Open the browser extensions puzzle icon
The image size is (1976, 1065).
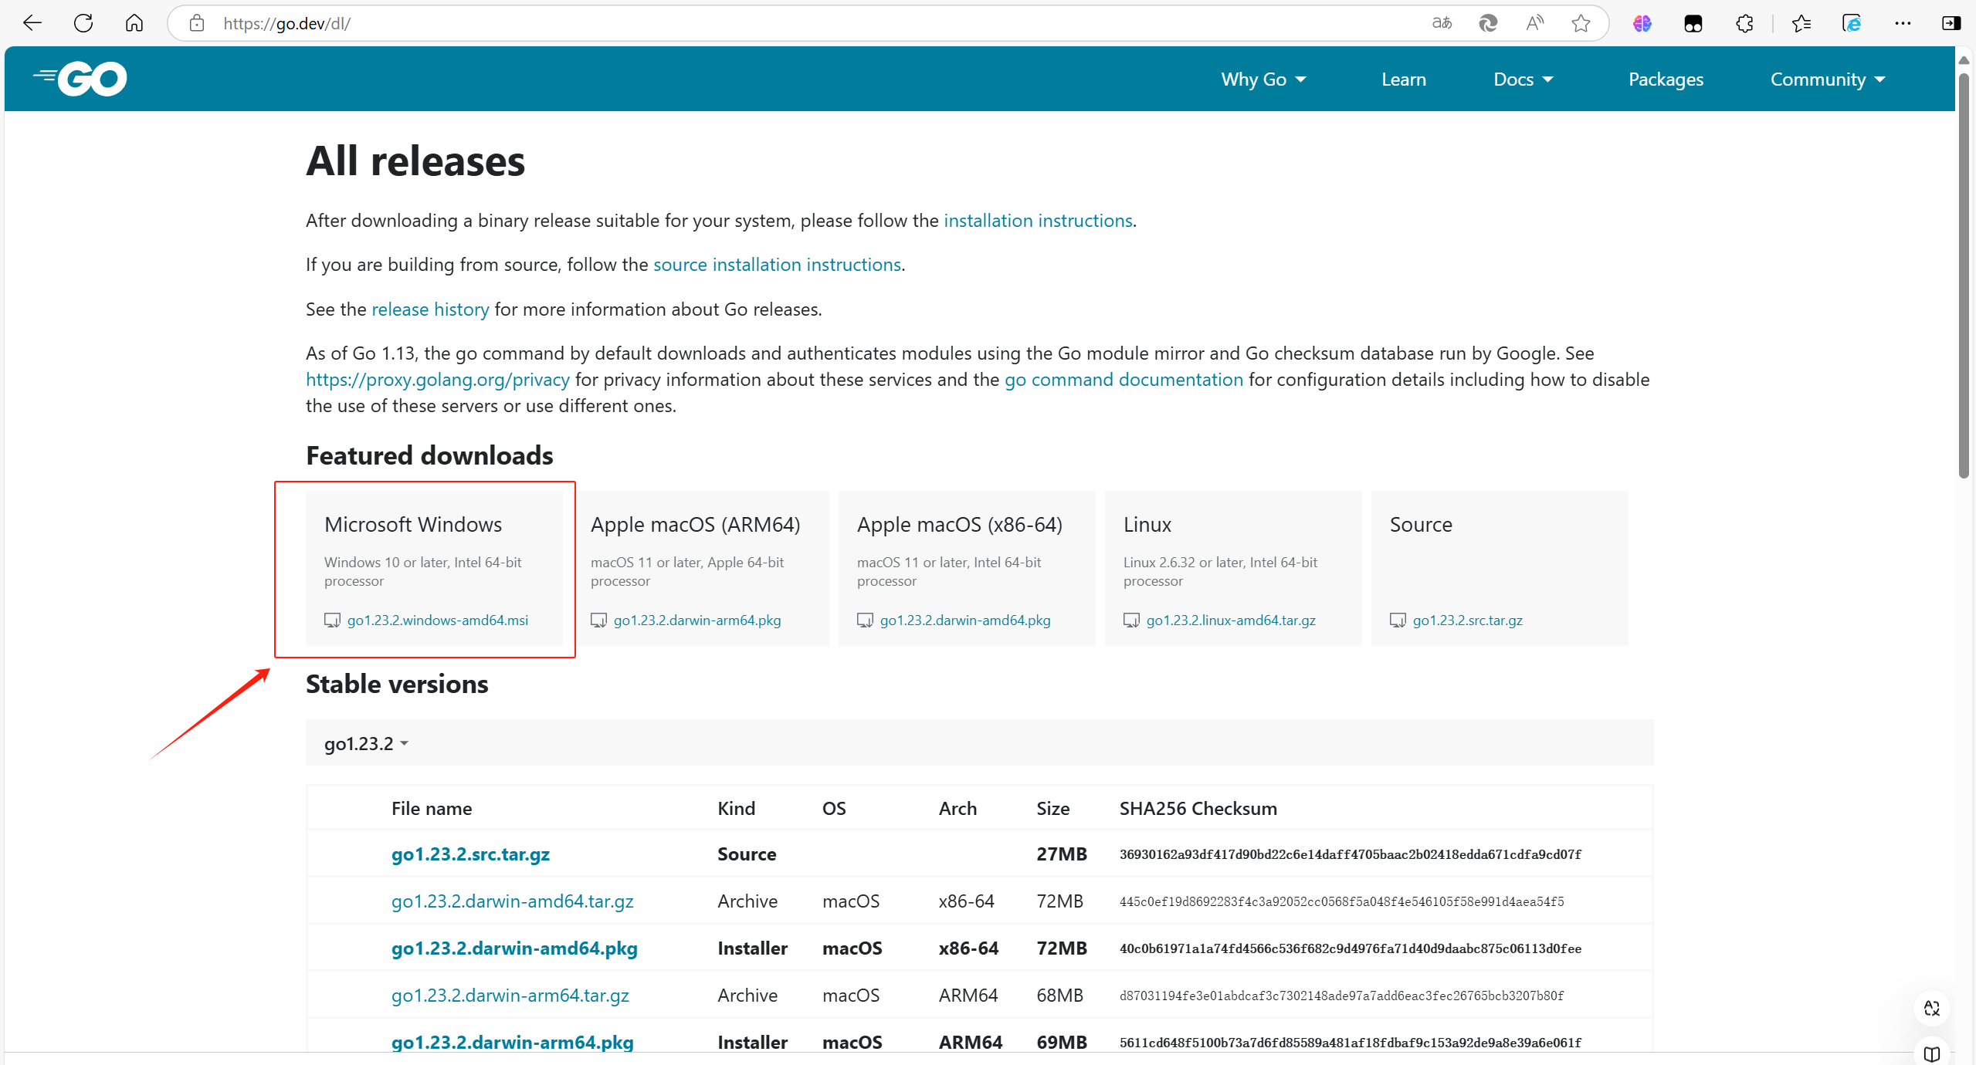click(1744, 23)
